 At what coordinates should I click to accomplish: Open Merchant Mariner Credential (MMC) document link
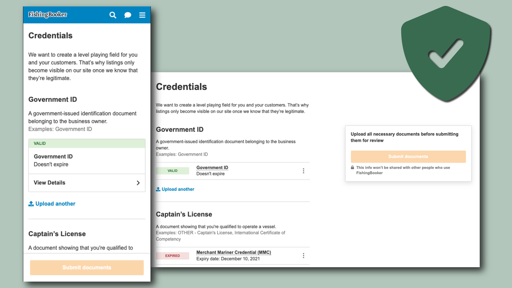[234, 252]
